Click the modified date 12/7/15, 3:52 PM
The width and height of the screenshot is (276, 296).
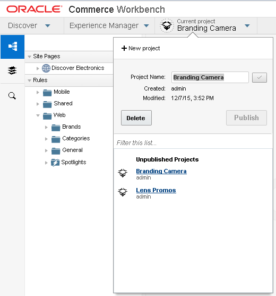tap(192, 98)
